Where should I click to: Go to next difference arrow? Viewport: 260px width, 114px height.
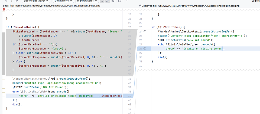(11, 1)
